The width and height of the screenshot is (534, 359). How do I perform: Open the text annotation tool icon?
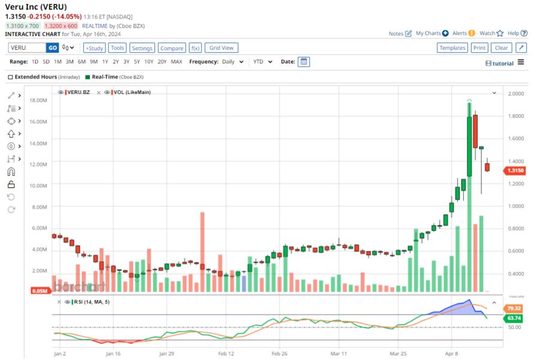click(11, 108)
